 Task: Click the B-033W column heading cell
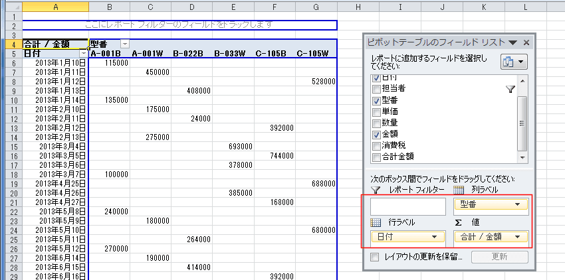click(x=233, y=53)
